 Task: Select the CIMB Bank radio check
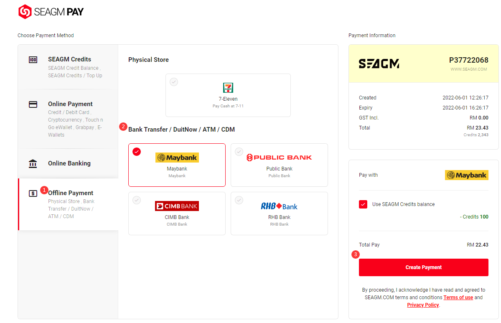[137, 200]
